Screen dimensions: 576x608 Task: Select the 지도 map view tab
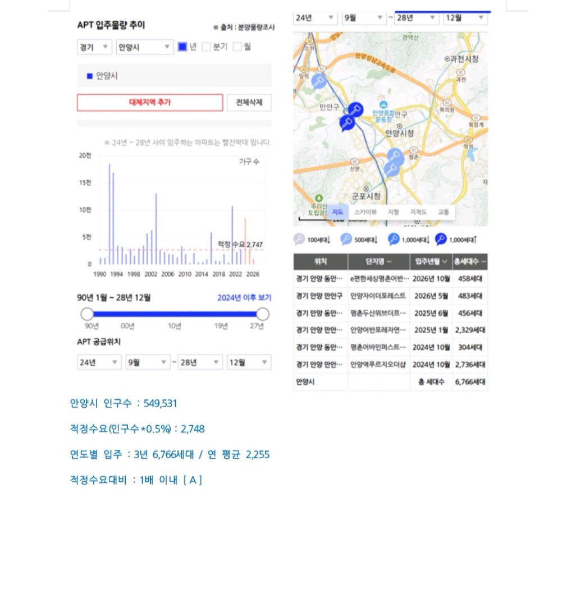point(337,211)
